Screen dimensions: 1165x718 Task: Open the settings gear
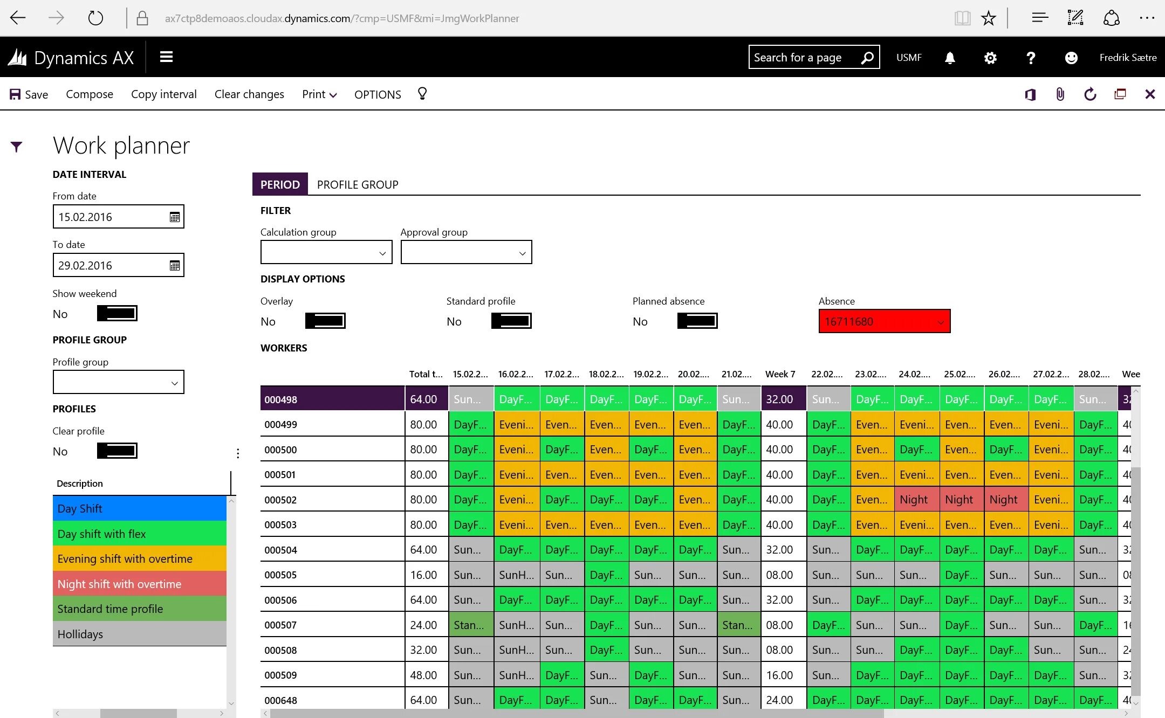(x=990, y=58)
